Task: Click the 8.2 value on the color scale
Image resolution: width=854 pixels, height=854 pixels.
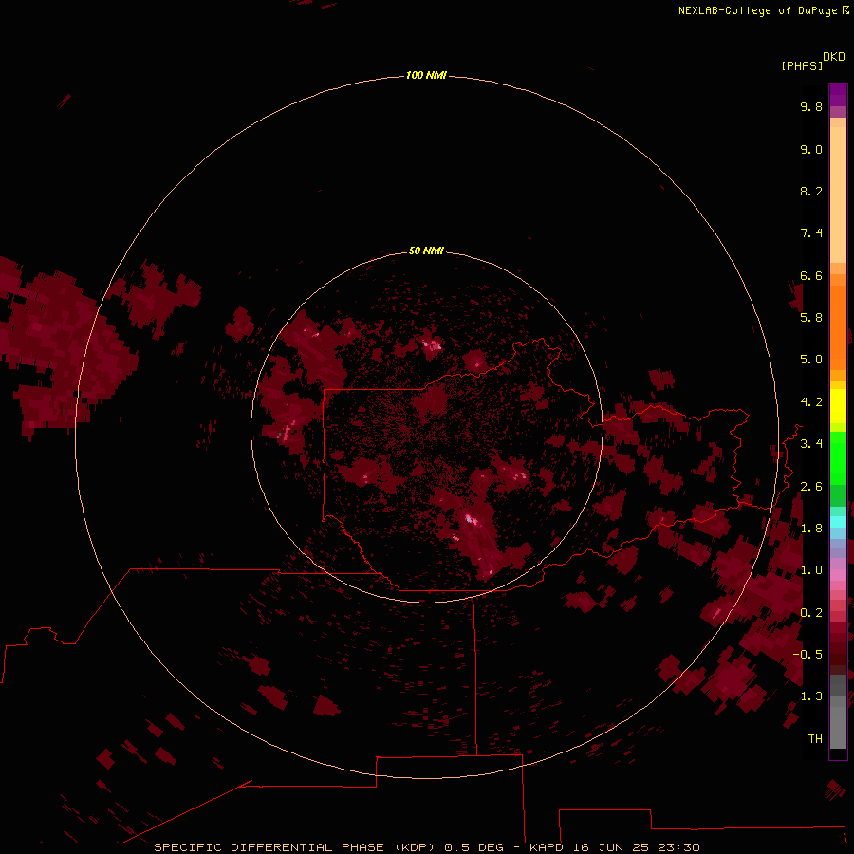Action: pyautogui.click(x=811, y=191)
